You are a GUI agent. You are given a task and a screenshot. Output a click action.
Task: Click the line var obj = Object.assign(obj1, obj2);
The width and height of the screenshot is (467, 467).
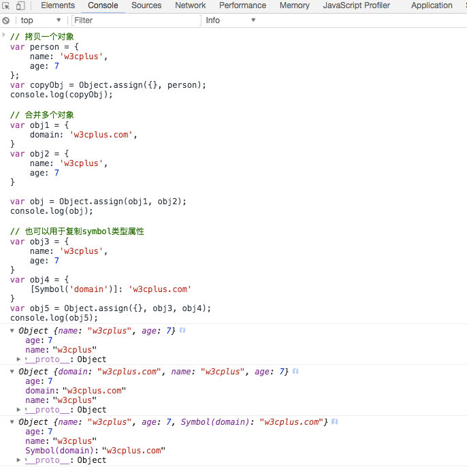[x=98, y=202]
